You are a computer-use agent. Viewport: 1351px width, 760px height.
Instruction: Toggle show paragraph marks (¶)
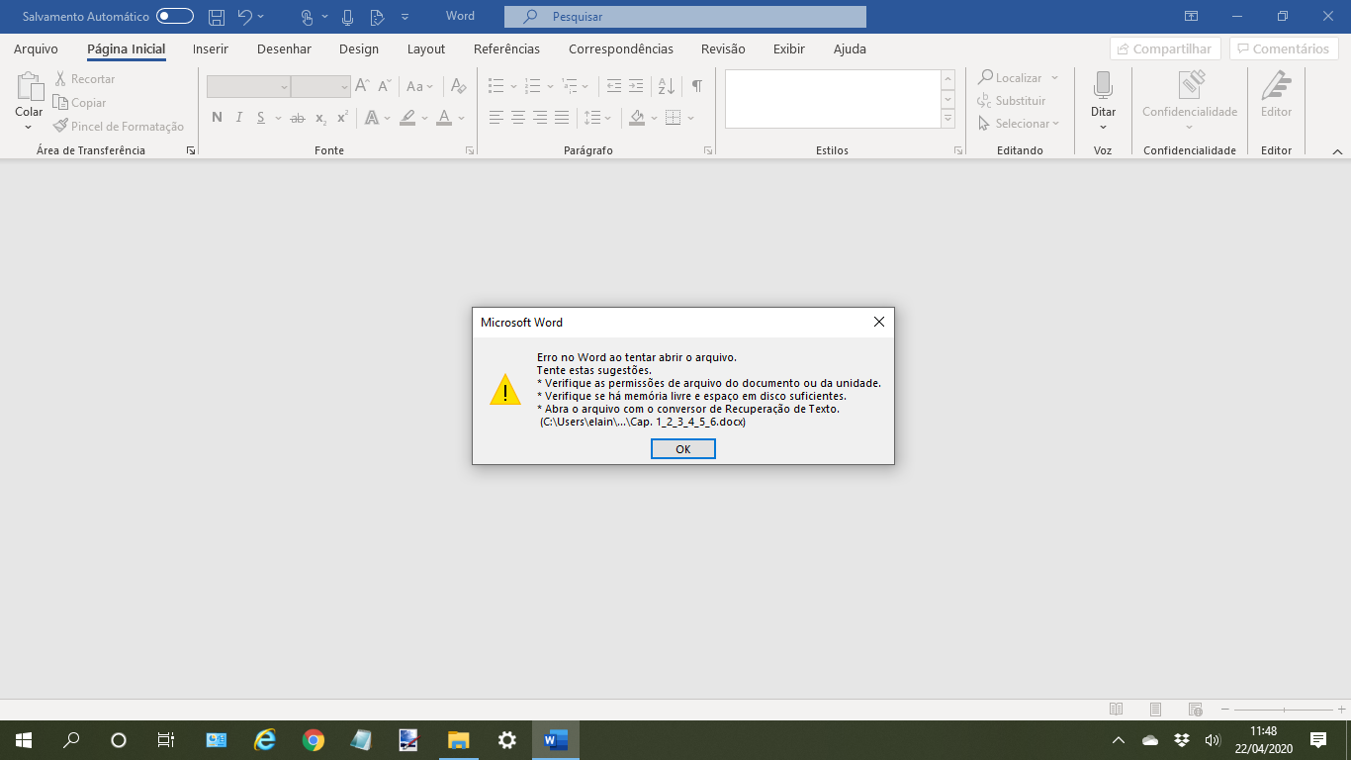(x=697, y=86)
